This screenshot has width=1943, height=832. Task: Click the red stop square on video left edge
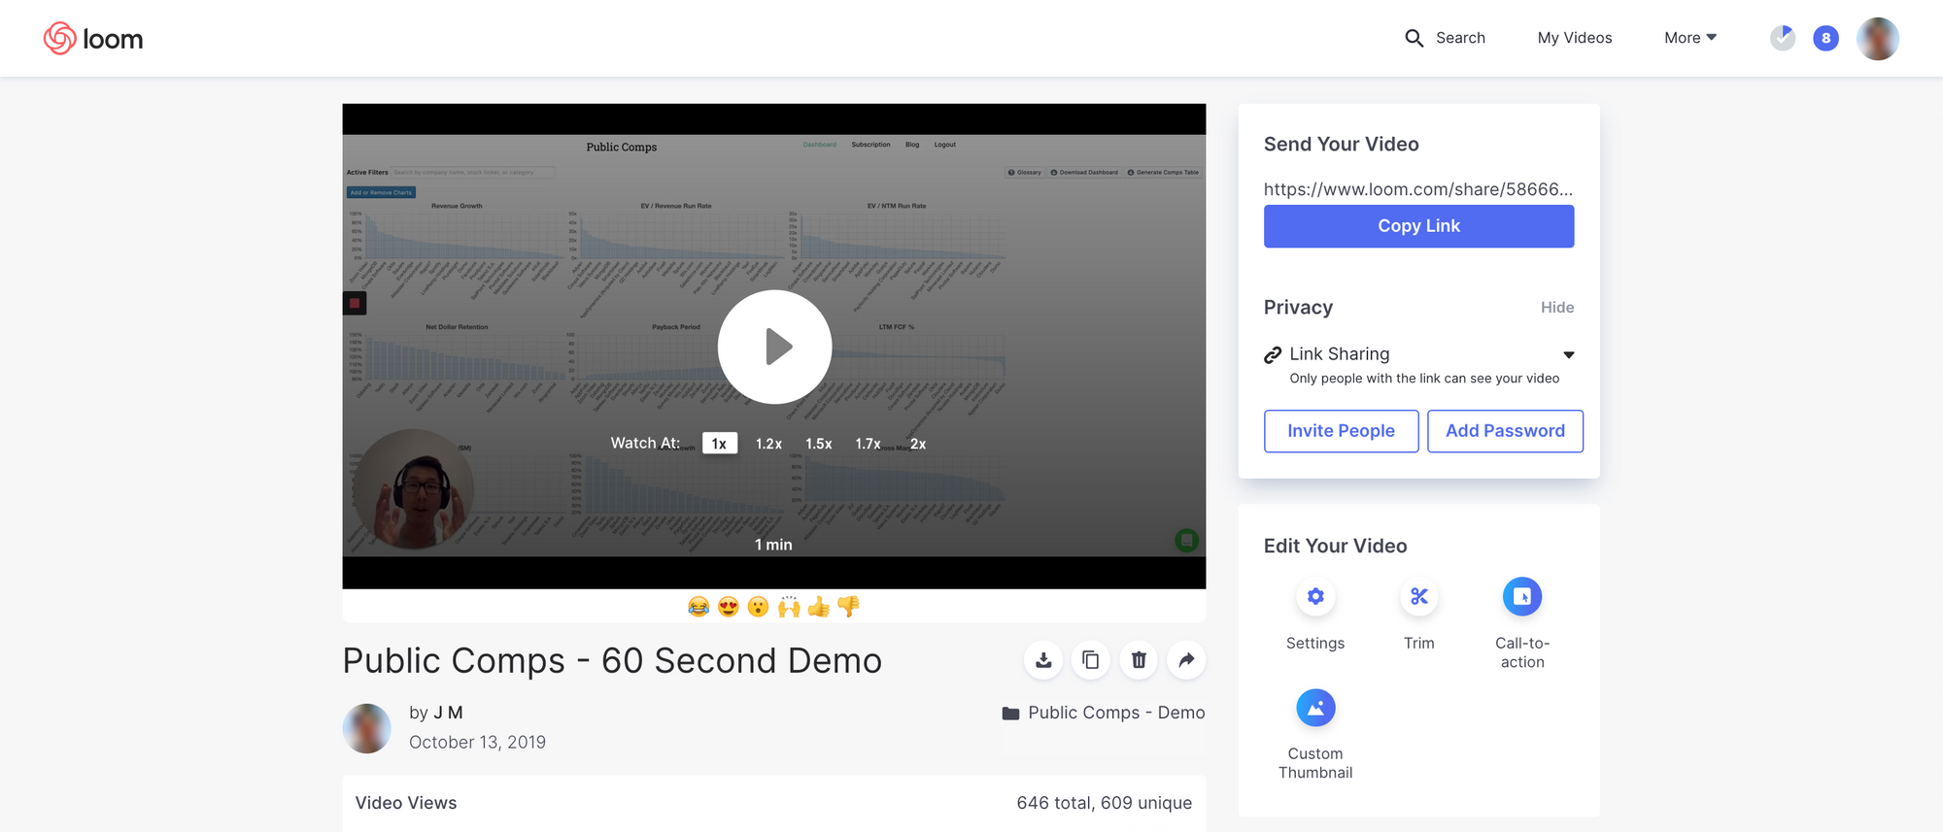(x=355, y=303)
